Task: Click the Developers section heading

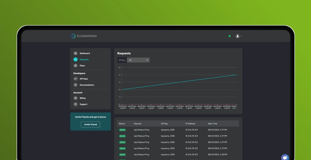Action: (x=79, y=73)
